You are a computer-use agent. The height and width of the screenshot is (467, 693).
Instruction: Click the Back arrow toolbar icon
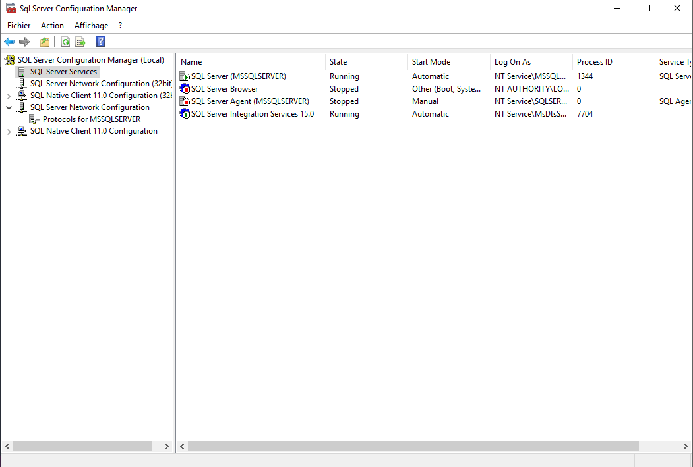(9, 42)
